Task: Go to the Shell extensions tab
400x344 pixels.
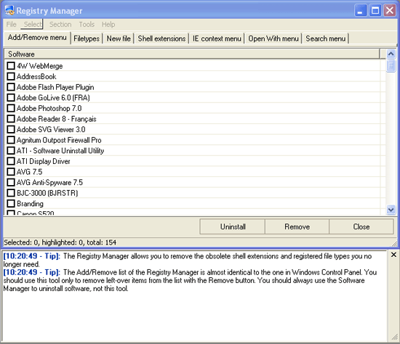Action: click(161, 38)
